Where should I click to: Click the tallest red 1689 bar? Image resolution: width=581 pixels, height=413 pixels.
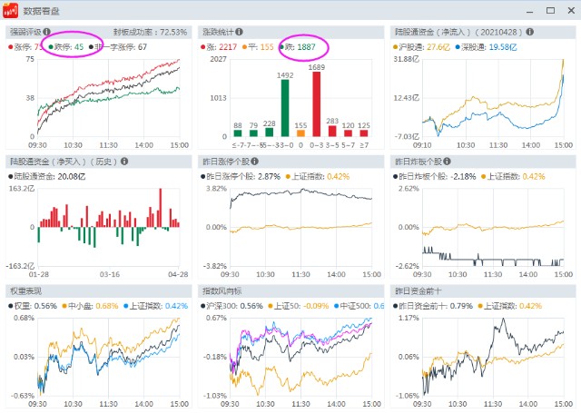tap(317, 104)
